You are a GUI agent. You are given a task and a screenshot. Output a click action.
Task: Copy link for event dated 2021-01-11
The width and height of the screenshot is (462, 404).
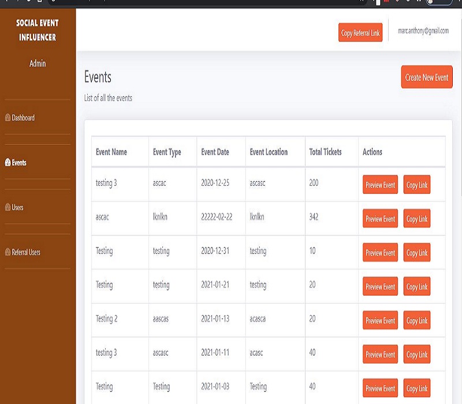tap(416, 354)
